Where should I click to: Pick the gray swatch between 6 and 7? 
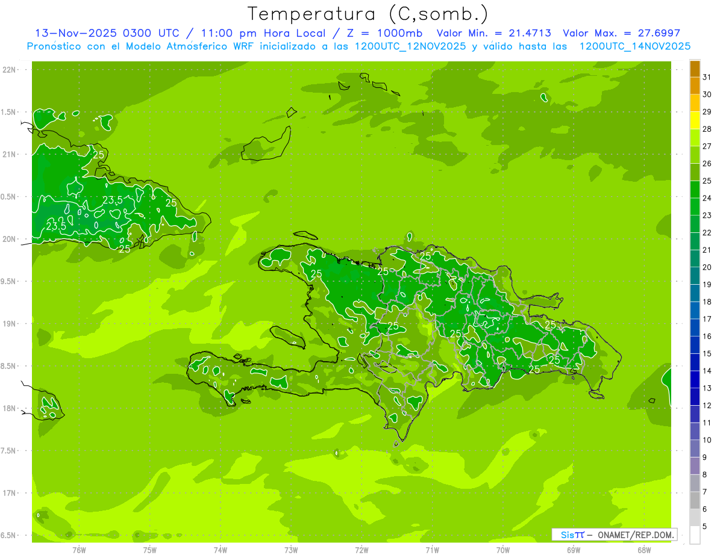point(695,501)
